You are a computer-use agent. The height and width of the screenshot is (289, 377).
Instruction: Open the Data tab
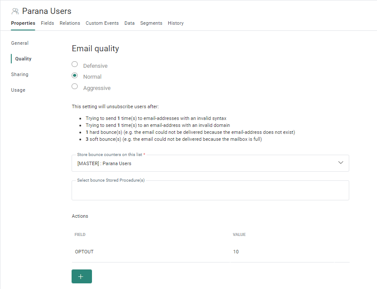(129, 23)
